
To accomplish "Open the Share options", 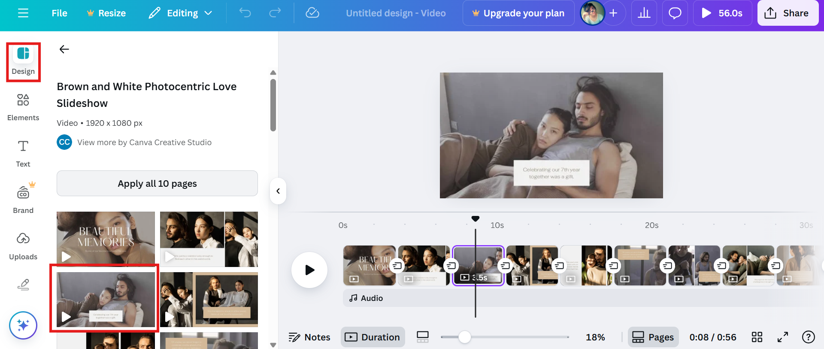I will (x=788, y=13).
